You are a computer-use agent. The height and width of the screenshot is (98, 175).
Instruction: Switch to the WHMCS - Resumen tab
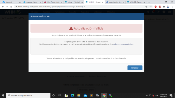136,2
